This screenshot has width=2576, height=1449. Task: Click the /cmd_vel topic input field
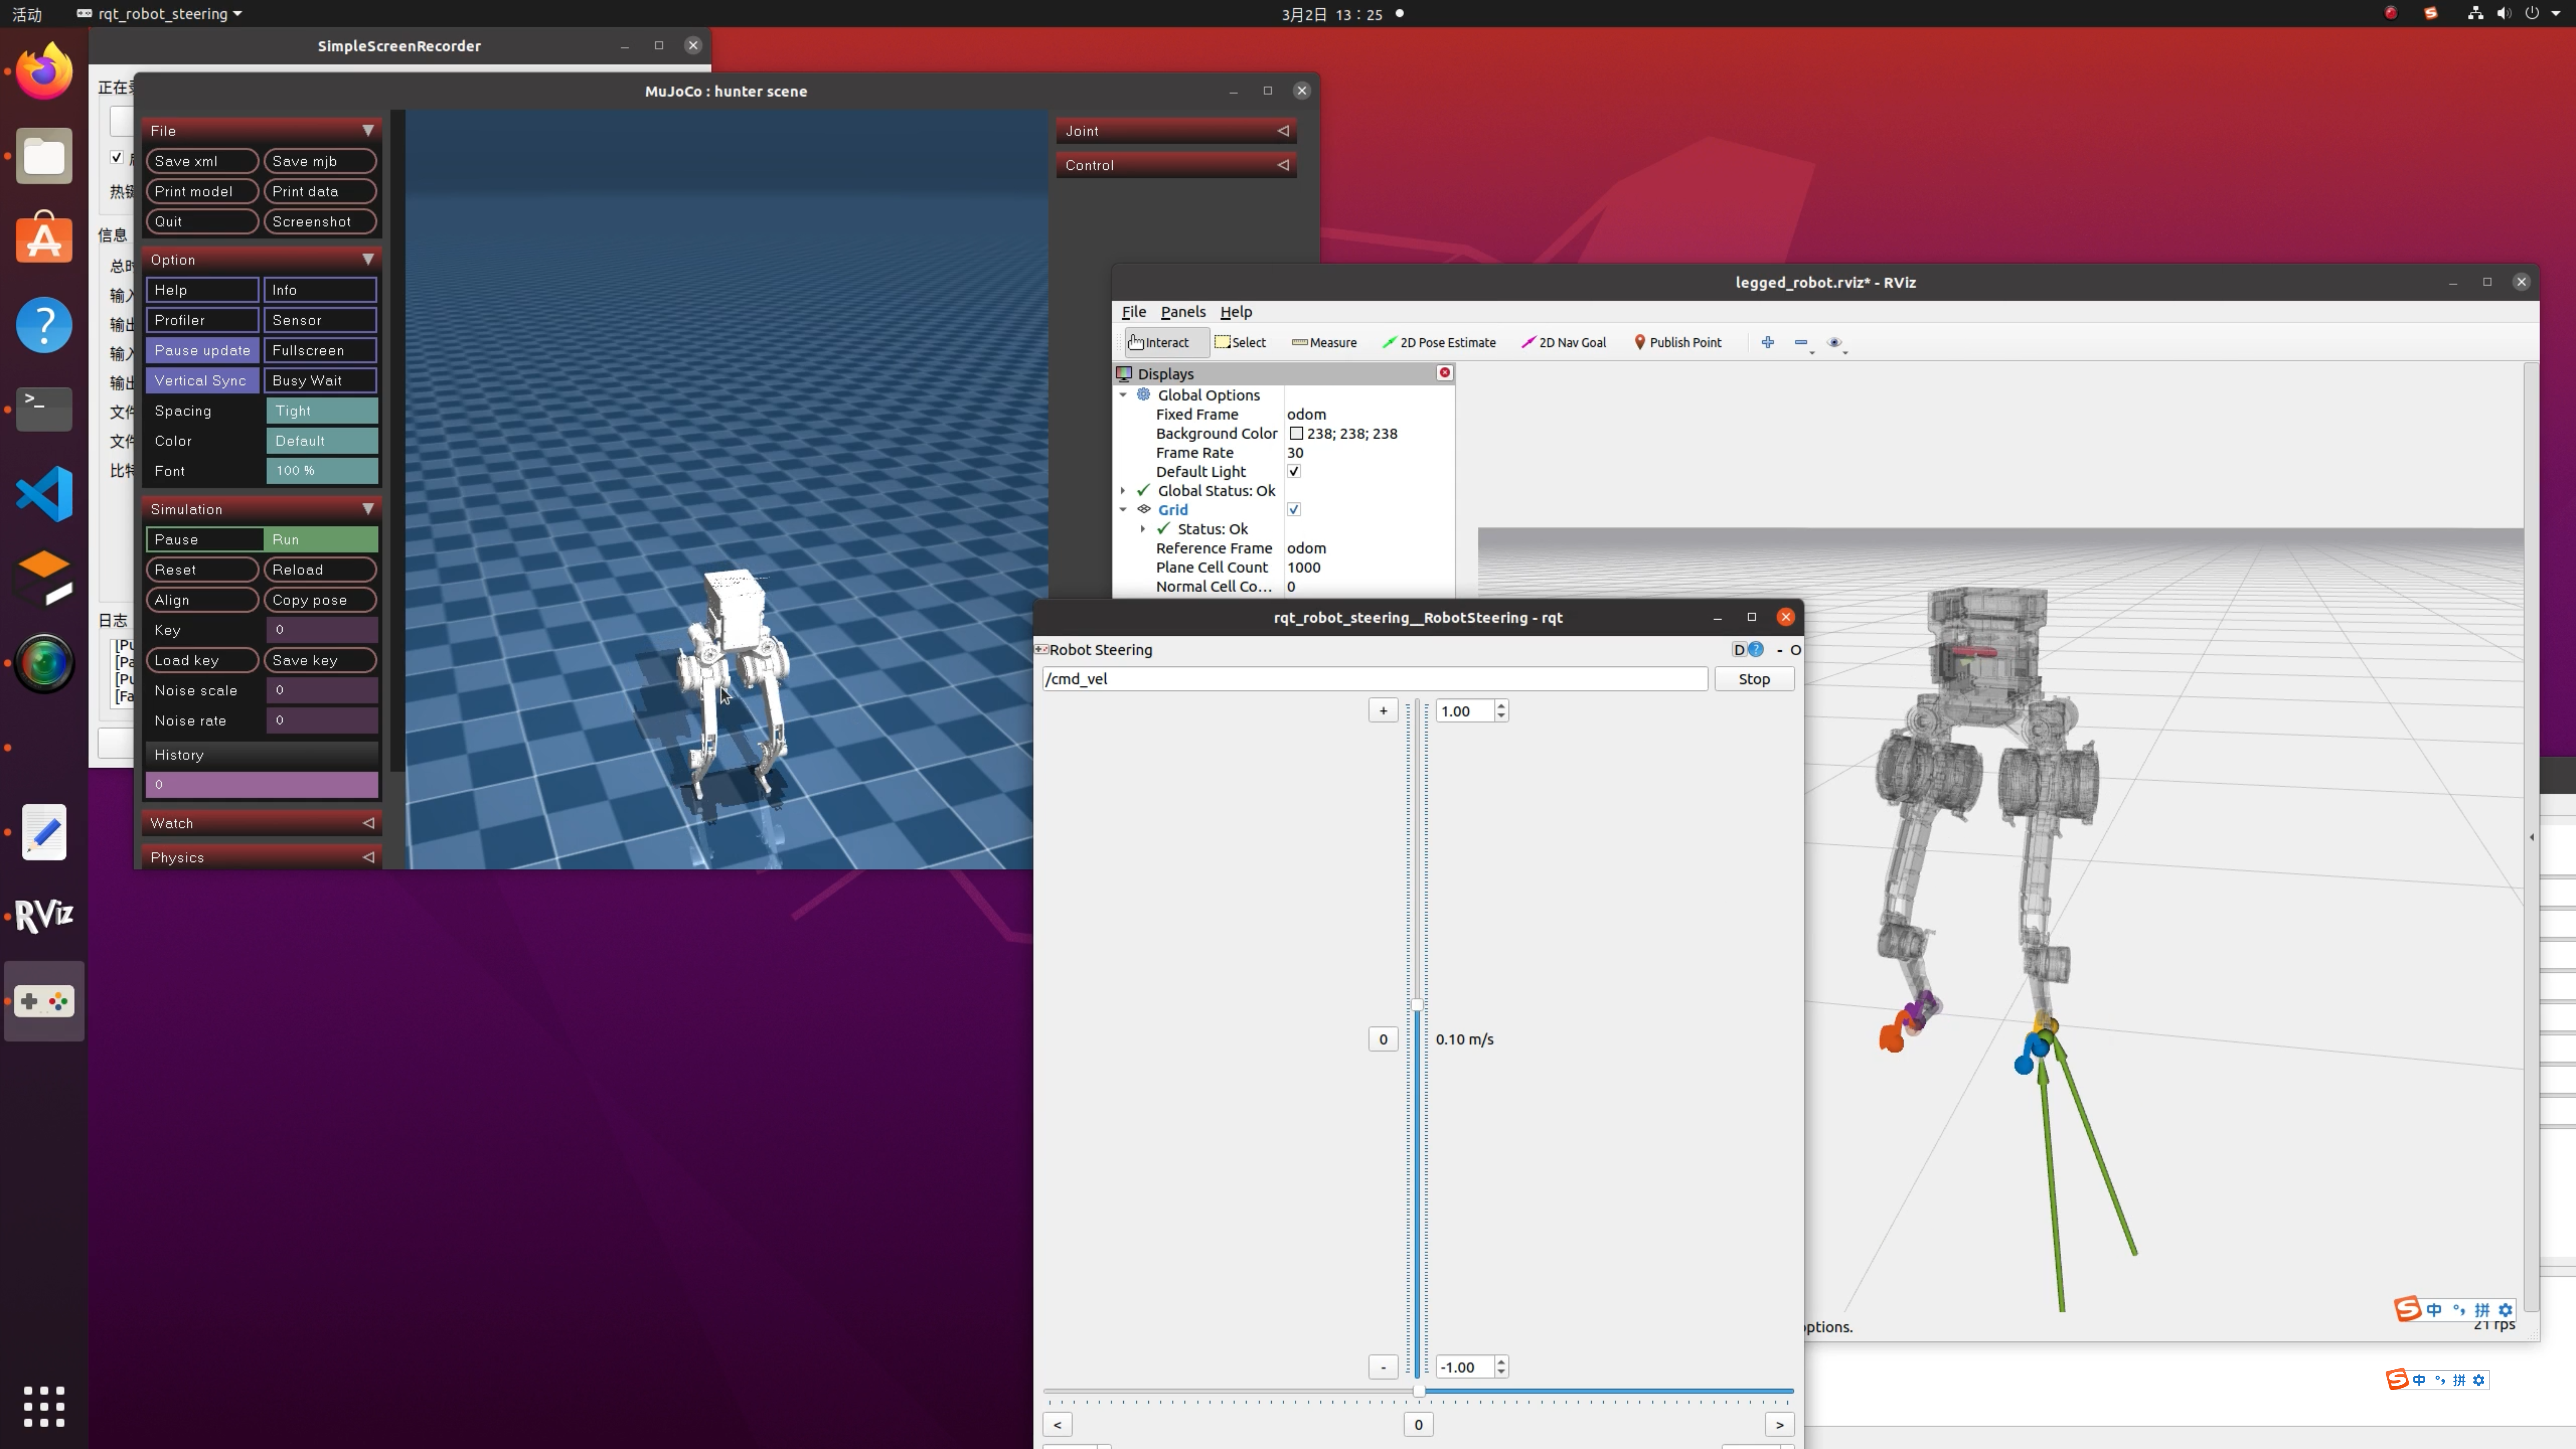[1374, 679]
